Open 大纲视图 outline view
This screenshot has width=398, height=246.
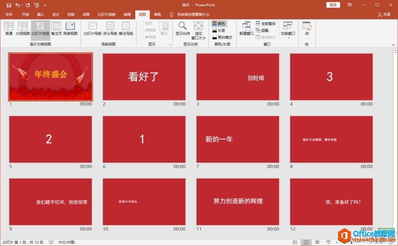pos(23,29)
